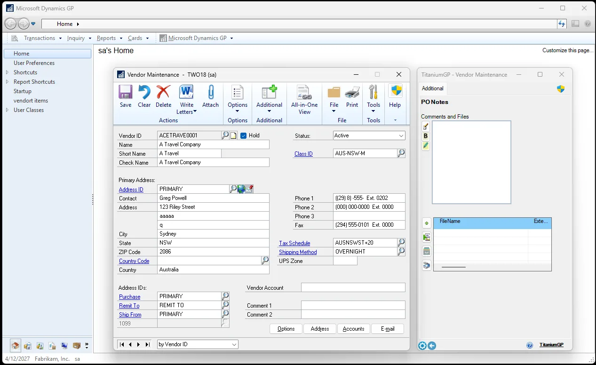Go to next vendor record
The width and height of the screenshot is (596, 365).
(x=139, y=344)
